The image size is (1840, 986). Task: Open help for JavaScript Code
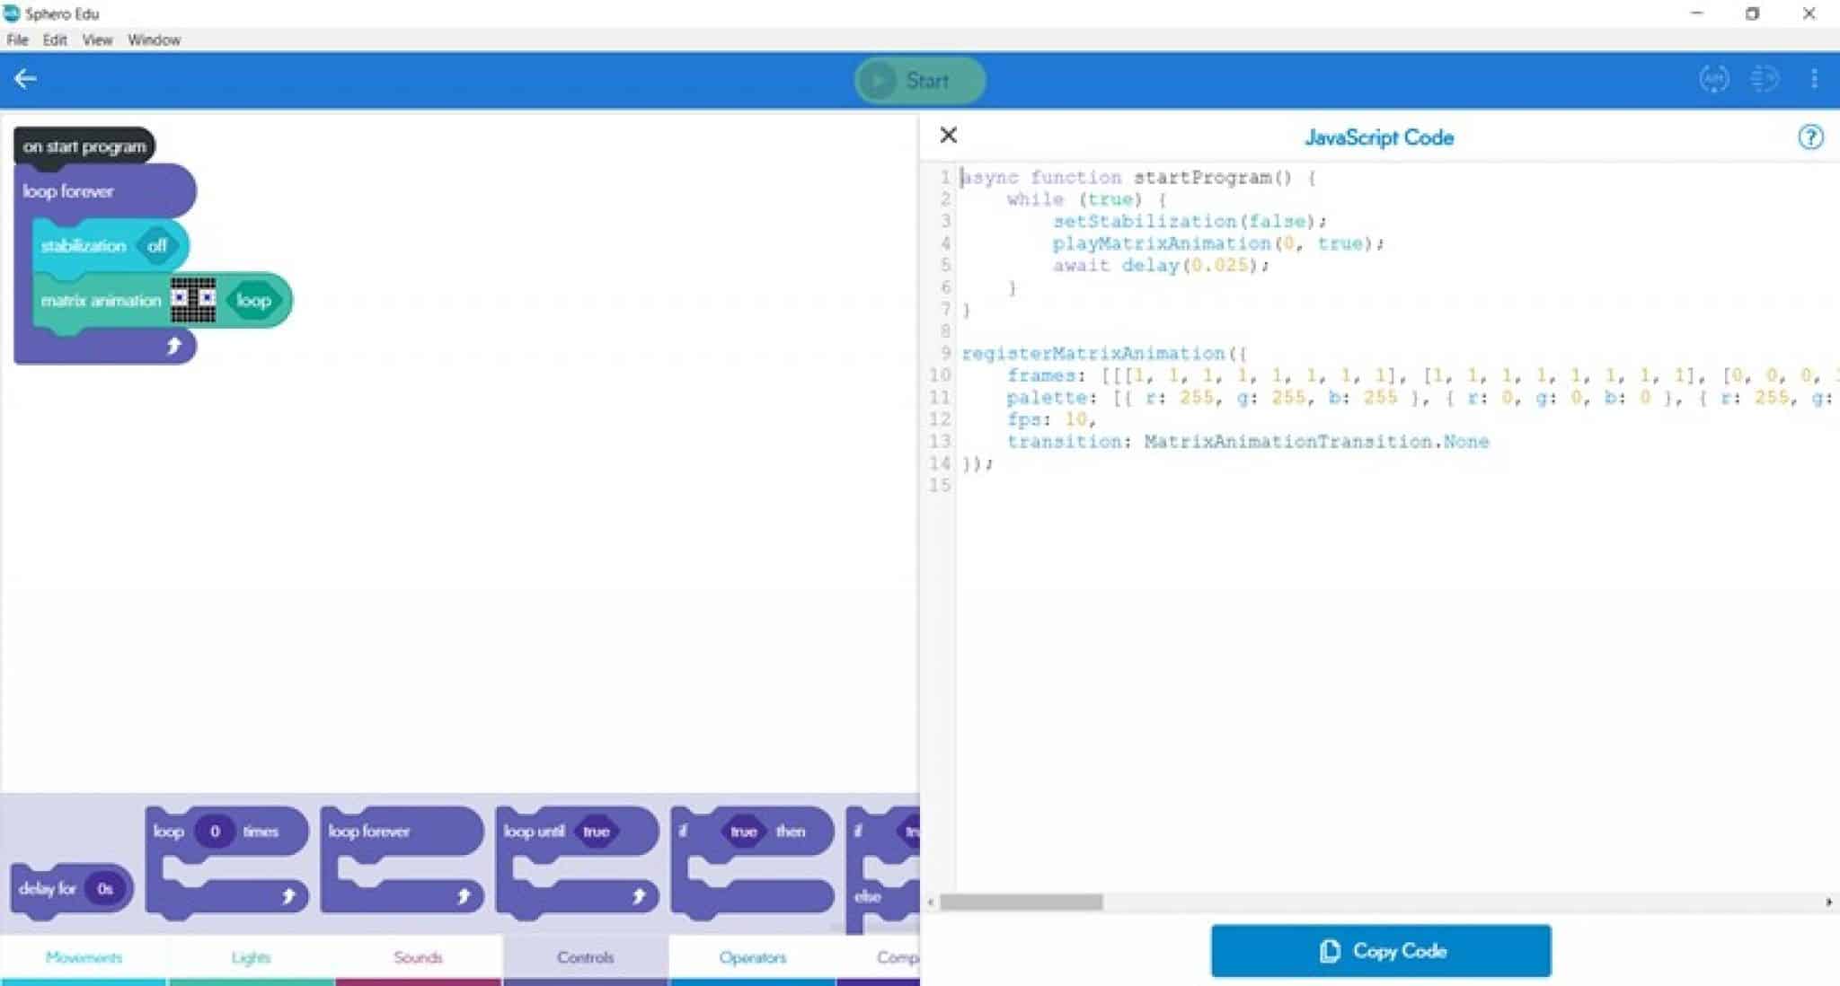(x=1809, y=137)
